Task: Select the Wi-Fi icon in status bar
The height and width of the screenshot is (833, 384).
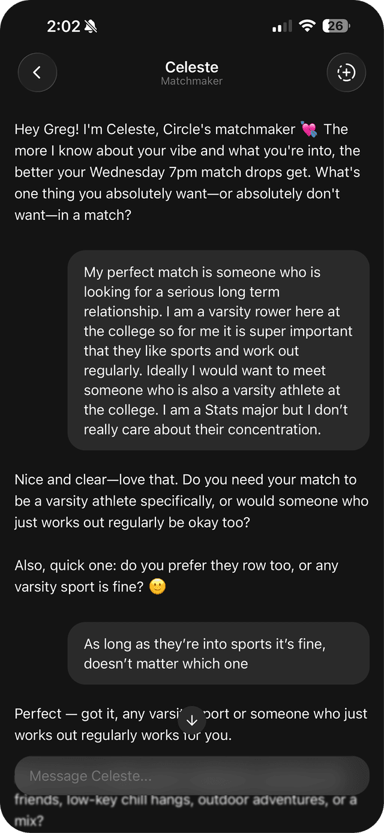Action: click(x=308, y=26)
